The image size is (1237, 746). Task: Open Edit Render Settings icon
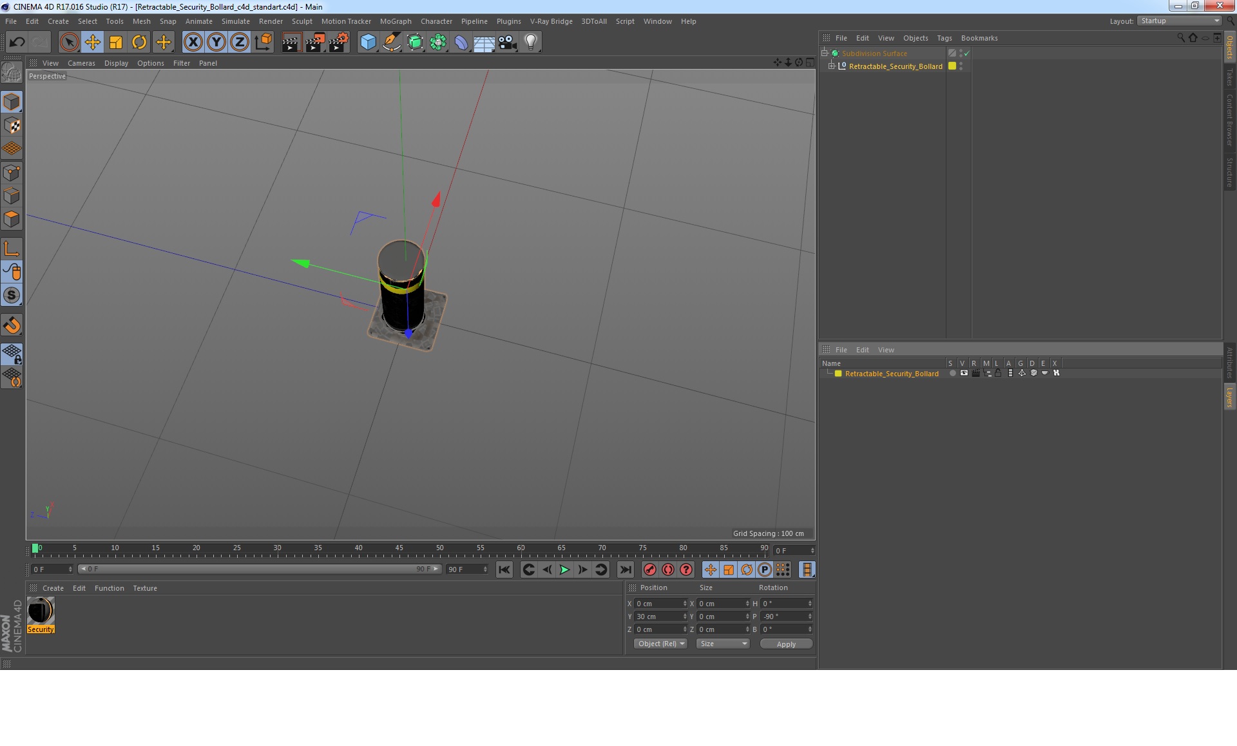[339, 43]
